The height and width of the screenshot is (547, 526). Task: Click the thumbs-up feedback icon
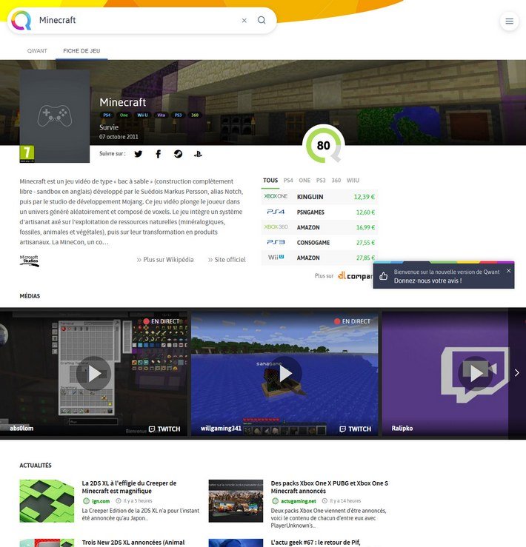click(383, 276)
